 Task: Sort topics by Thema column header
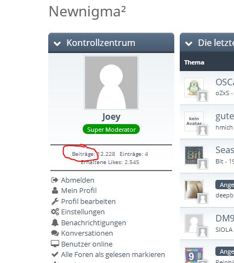[194, 62]
